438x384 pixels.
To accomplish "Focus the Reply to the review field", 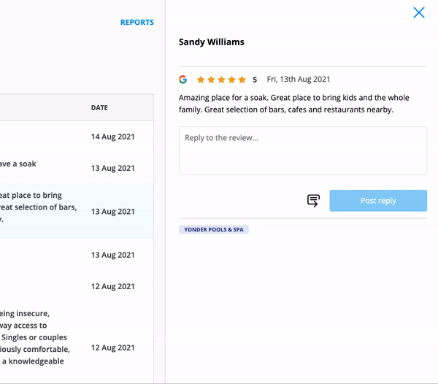I will [303, 151].
